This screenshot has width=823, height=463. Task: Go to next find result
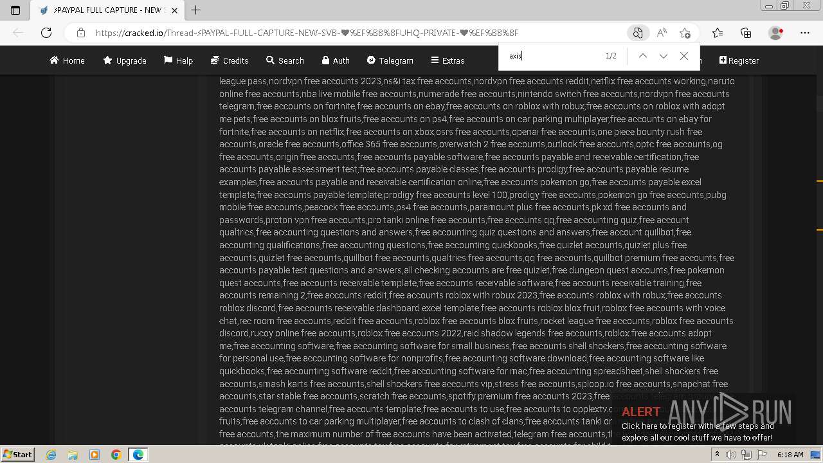[x=663, y=56]
